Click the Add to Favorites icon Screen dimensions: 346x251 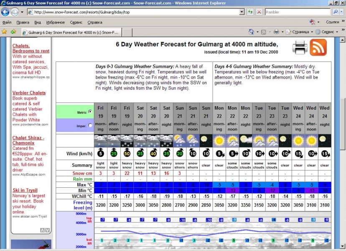[13, 31]
